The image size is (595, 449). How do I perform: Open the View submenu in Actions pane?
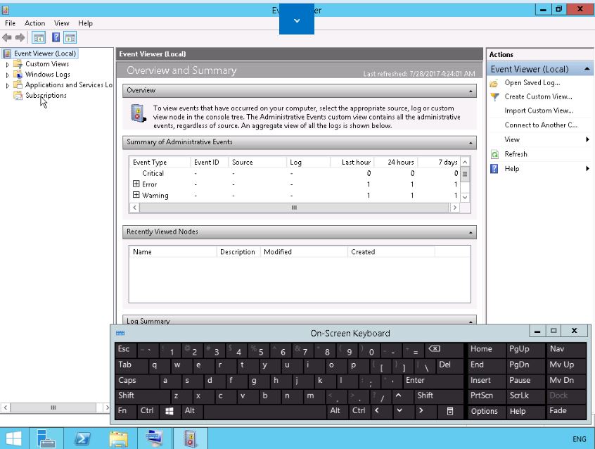pos(540,139)
